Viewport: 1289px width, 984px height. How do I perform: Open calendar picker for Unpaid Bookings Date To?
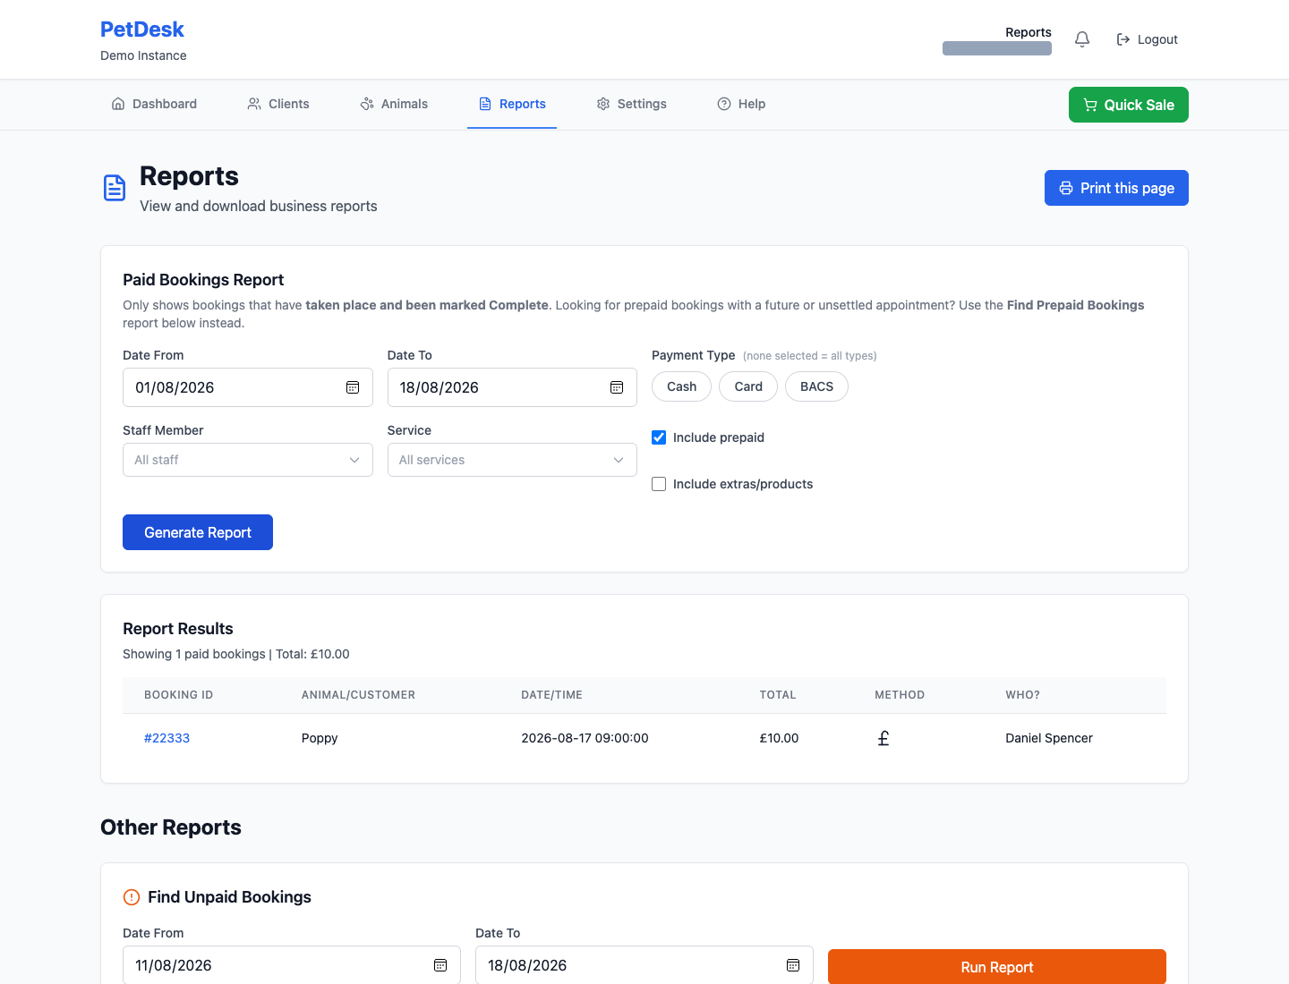793,965
